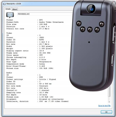
Task: Select the 'JPEG' video format value
Action: pos(42,37)
